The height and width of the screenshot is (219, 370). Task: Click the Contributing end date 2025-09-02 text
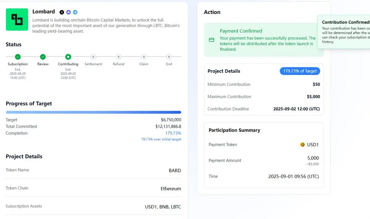68,74
